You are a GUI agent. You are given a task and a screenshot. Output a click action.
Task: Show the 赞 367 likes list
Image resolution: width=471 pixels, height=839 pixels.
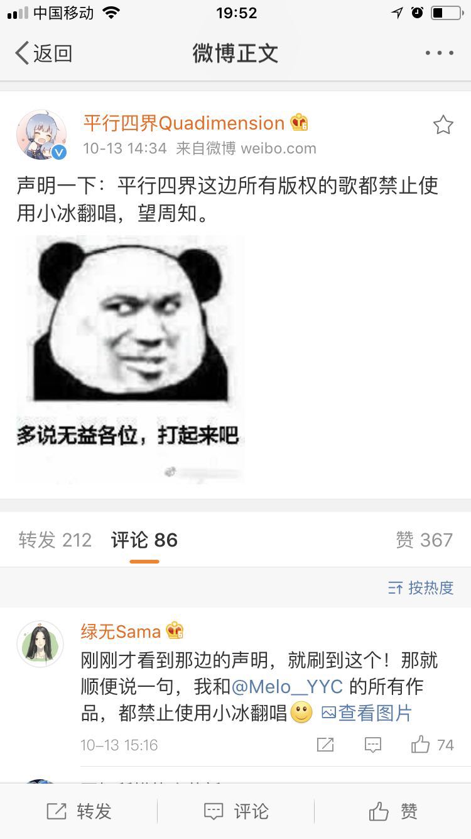(x=424, y=540)
